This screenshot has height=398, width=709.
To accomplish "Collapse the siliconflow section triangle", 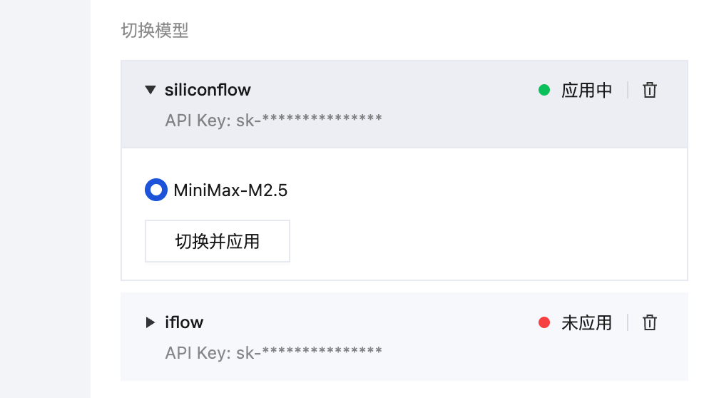I will 151,90.
